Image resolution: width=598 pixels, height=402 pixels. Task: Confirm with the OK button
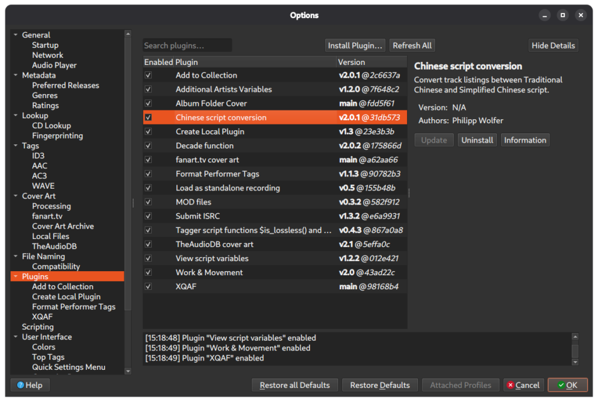(x=568, y=385)
